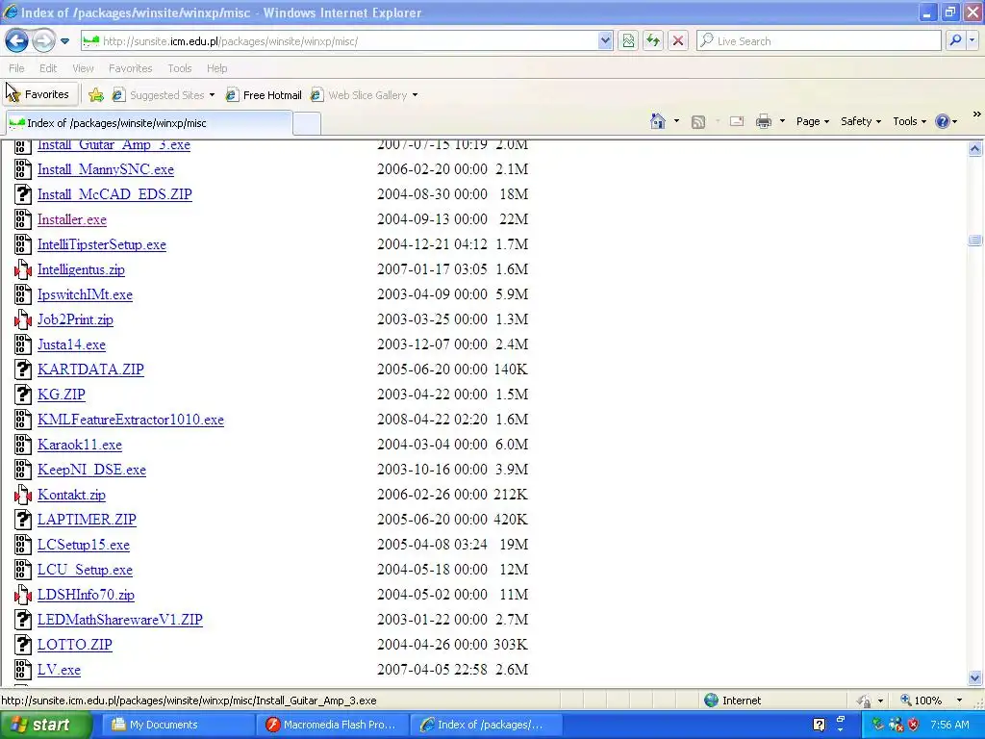
Task: Expand the address bar history dropdown
Action: [605, 41]
